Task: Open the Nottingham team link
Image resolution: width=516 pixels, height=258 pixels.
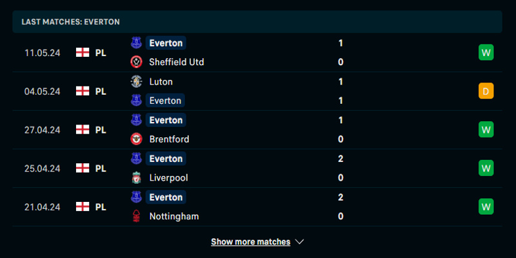Action: [174, 216]
